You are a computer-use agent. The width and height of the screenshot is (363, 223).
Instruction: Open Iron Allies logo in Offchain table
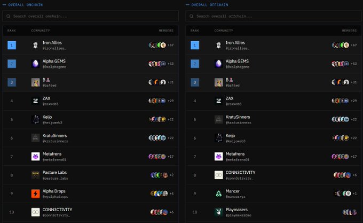coord(218,45)
